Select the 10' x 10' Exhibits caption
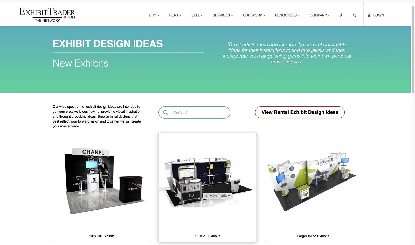Screen dimensions: 415x245 (102, 236)
